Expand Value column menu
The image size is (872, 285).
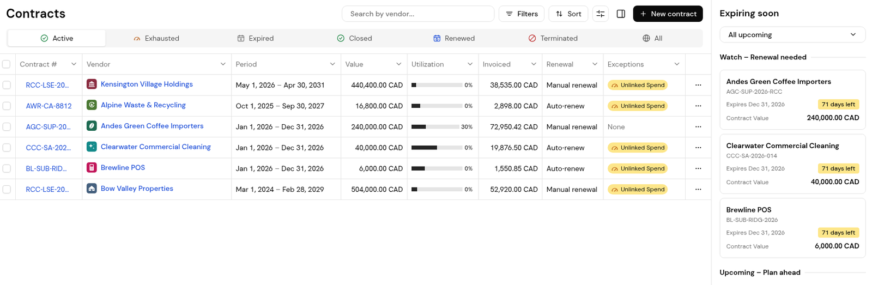click(x=399, y=64)
